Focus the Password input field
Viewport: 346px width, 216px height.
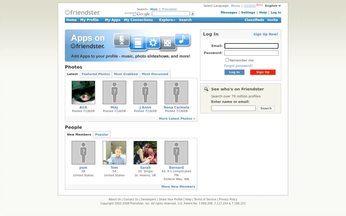[251, 53]
